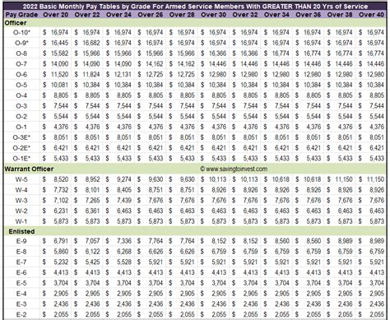Click the 'Over 24' column header
The width and height of the screenshot is (390, 320).
point(118,15)
